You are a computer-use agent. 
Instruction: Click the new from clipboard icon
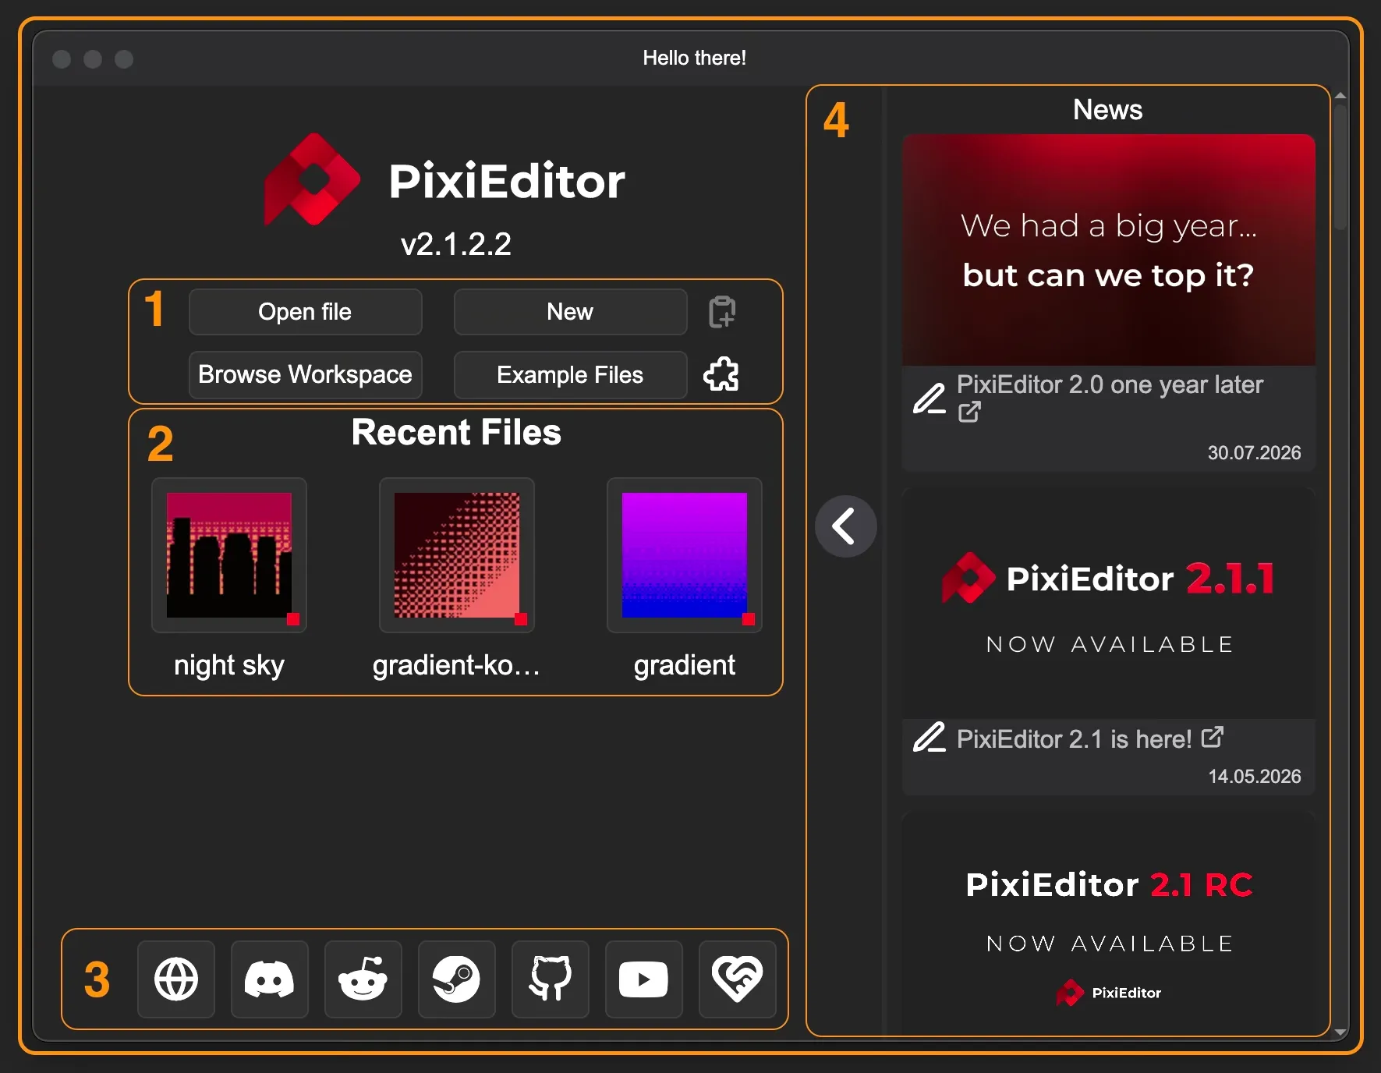coord(722,312)
